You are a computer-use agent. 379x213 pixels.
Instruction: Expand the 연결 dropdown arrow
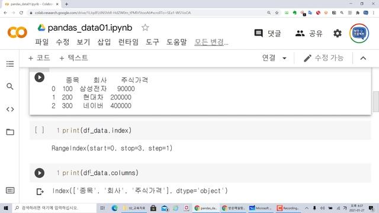pos(284,58)
